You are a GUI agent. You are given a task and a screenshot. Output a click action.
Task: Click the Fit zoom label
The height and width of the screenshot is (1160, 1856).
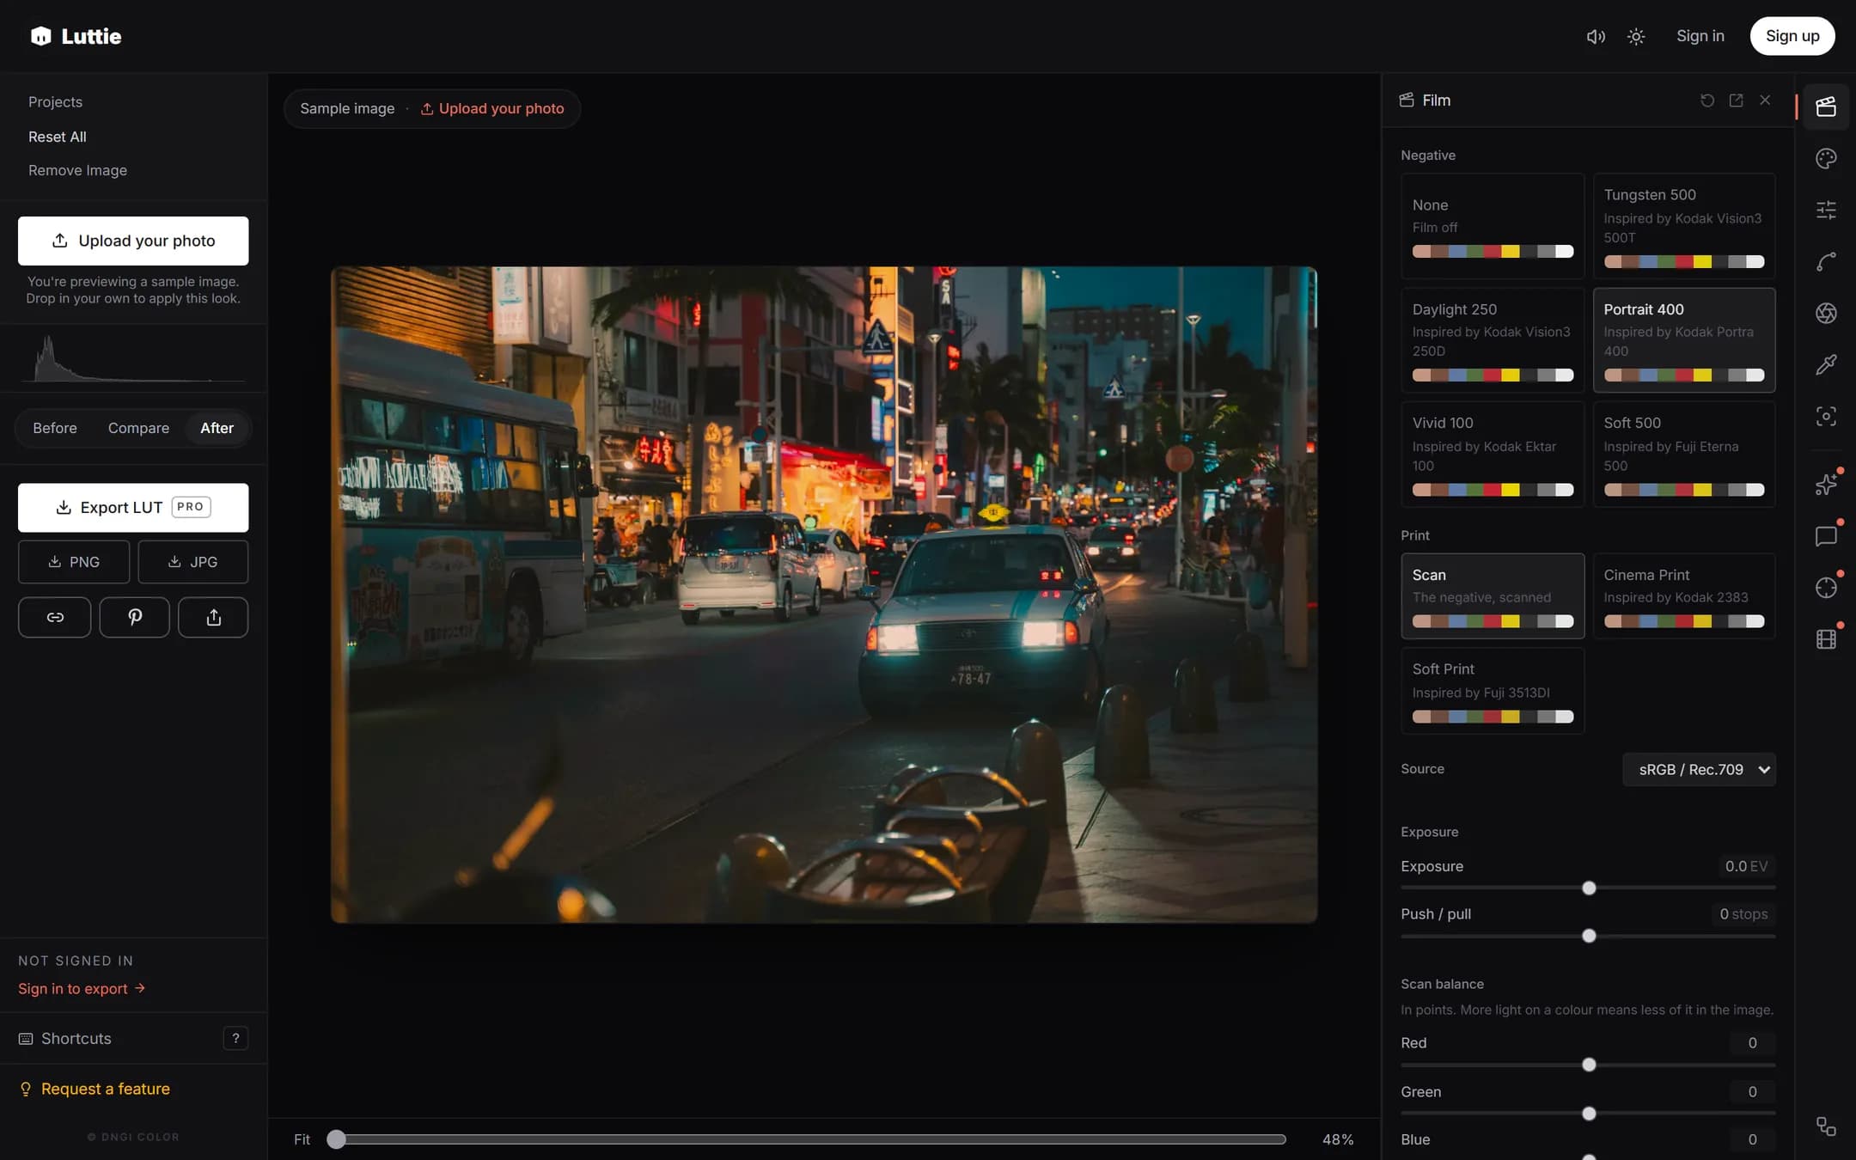point(302,1139)
